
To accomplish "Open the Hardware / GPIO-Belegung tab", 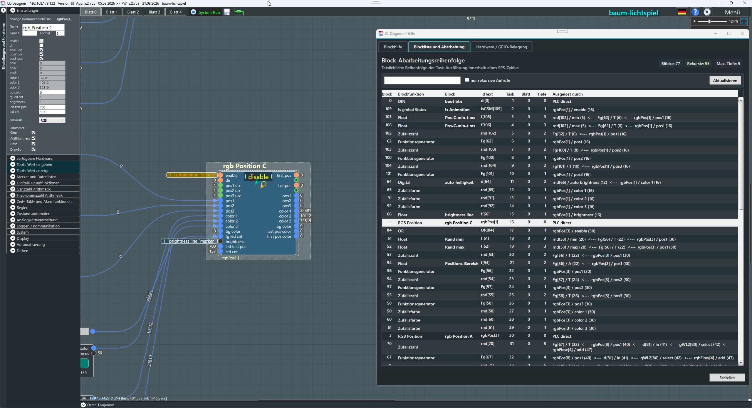I will click(501, 47).
